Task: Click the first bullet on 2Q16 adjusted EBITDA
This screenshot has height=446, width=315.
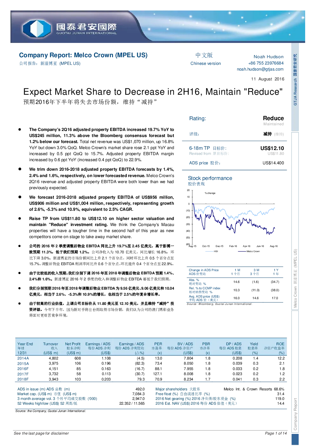Action: point(101,145)
